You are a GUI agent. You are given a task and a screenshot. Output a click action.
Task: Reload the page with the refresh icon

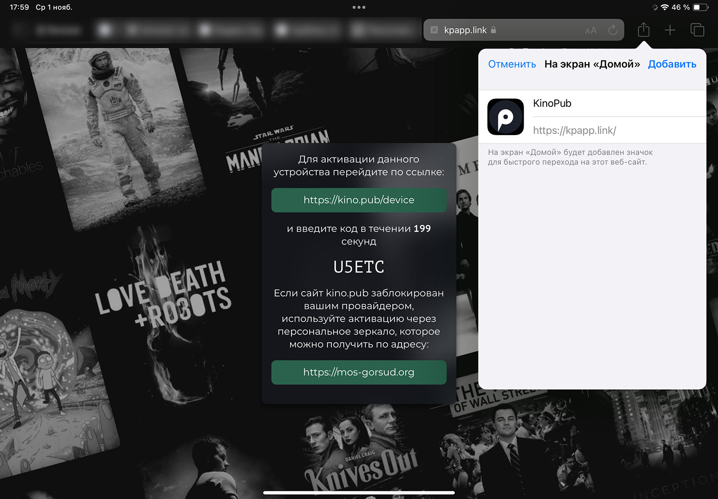click(x=613, y=30)
